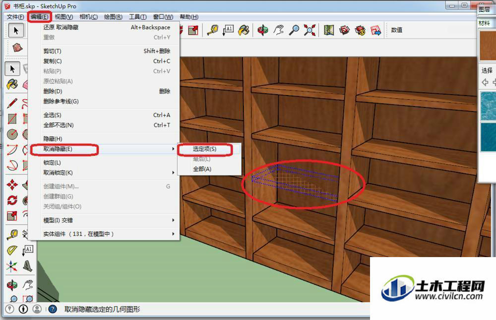Screen dimensions: 496x320
Task: Click the large Select arrow in top toolbar
Action: (16, 30)
